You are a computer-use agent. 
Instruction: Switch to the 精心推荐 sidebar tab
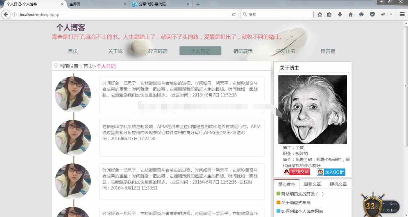[x=287, y=184]
